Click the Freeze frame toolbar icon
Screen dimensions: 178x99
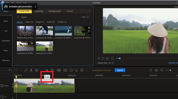(x=65, y=70)
